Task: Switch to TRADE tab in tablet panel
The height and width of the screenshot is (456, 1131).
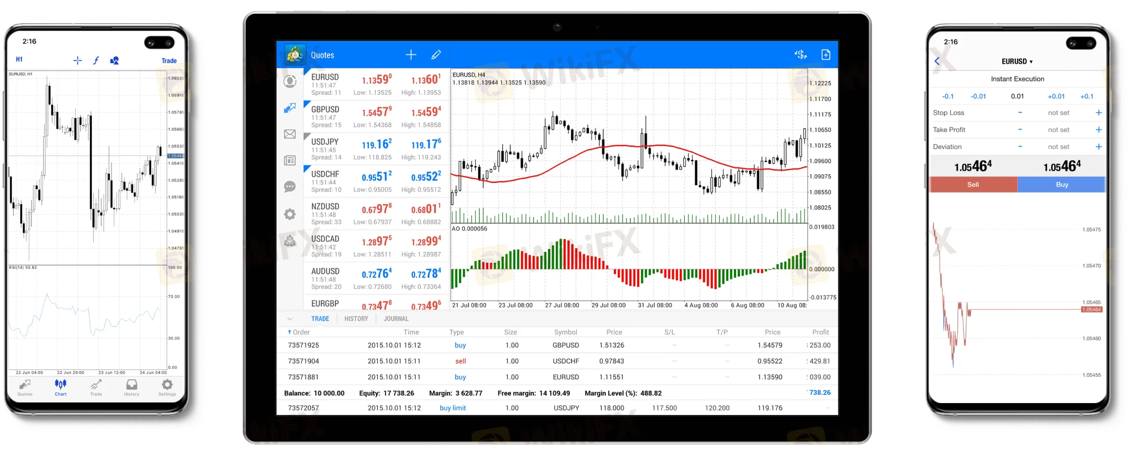Action: click(x=320, y=319)
